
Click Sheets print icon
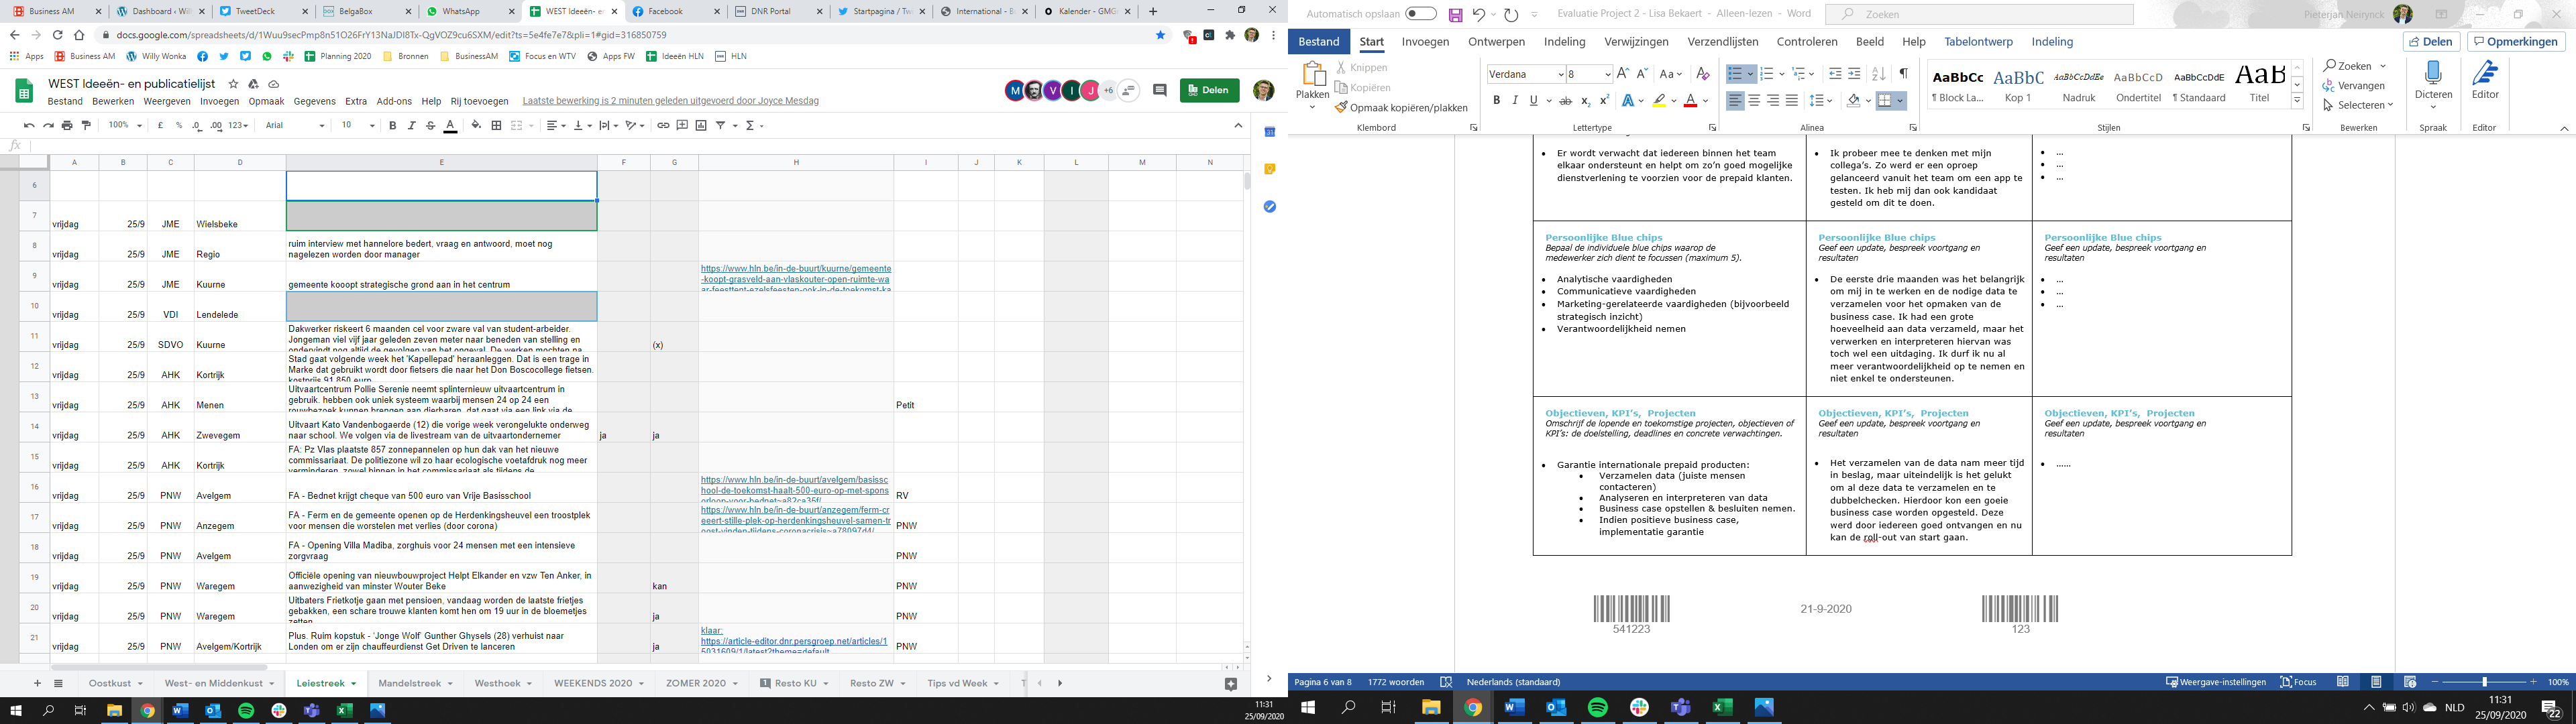point(67,126)
